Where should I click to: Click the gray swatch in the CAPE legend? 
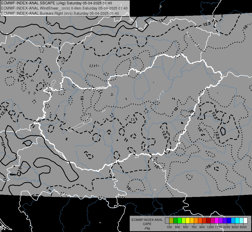tap(167, 221)
